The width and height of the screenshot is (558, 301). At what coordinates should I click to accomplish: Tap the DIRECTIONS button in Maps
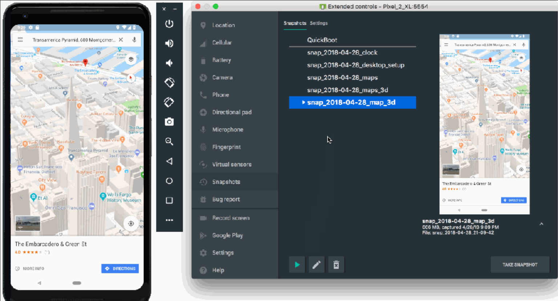click(x=120, y=268)
